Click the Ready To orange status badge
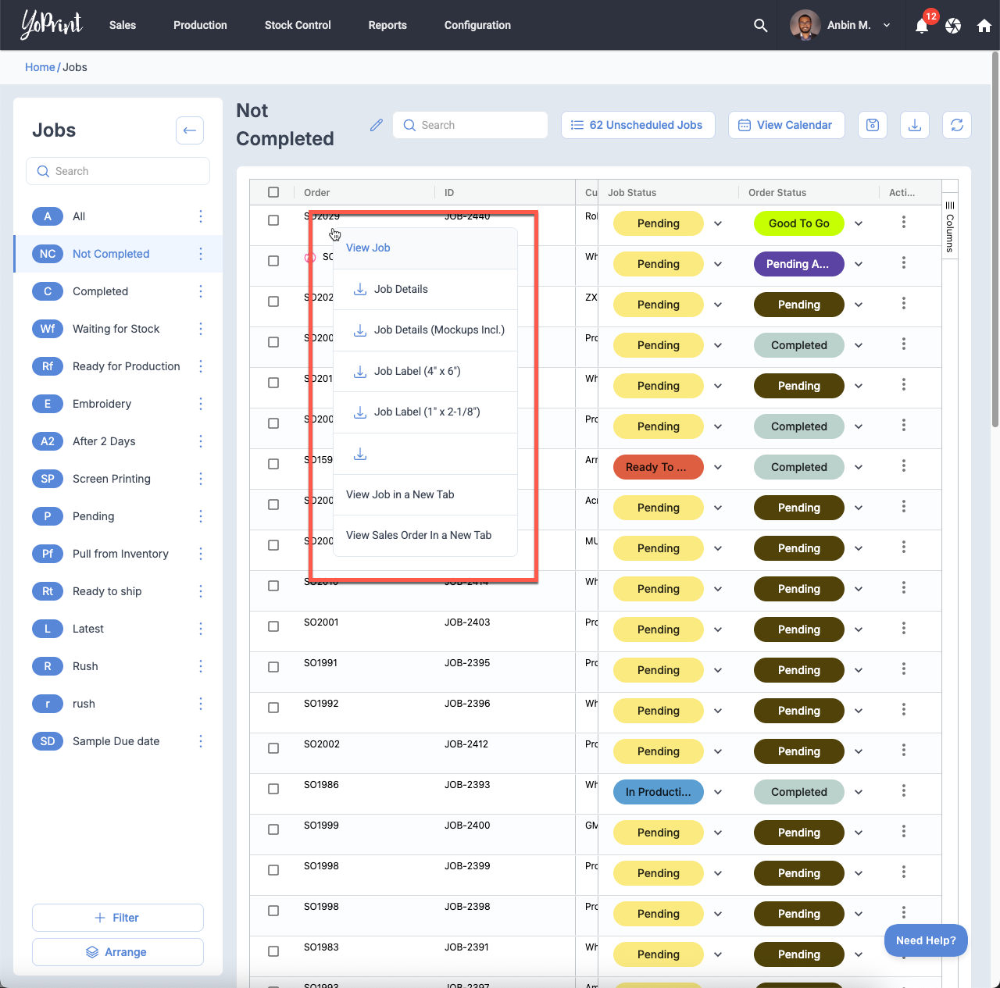This screenshot has width=1000, height=988. (658, 467)
